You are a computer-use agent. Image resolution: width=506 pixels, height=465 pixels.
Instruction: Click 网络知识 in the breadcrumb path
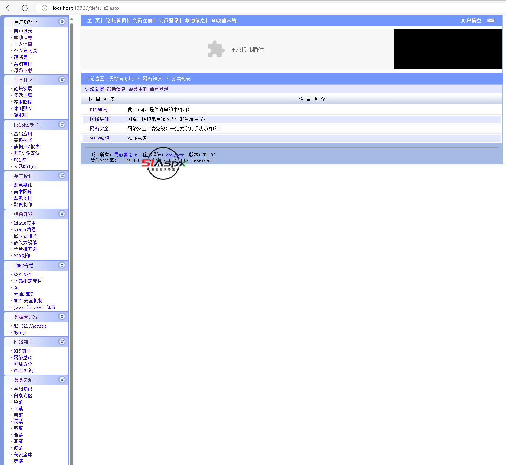point(152,78)
